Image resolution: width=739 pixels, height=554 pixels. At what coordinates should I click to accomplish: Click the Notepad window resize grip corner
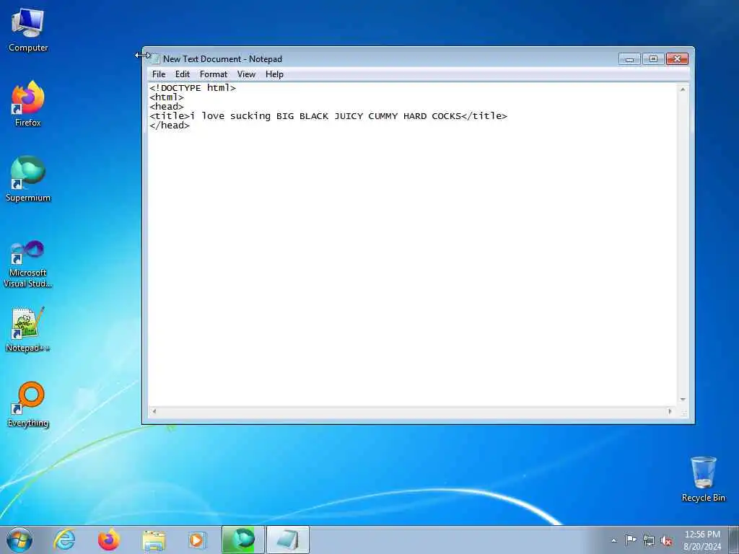click(684, 412)
